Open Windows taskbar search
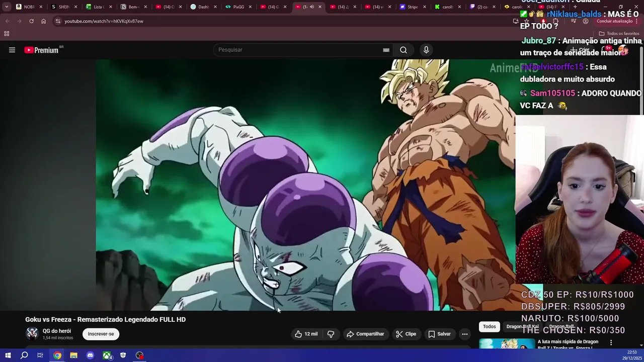This screenshot has width=644, height=362. [24, 355]
